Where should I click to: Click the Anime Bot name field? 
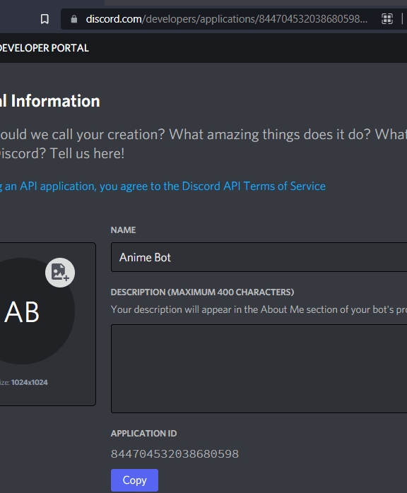click(259, 257)
